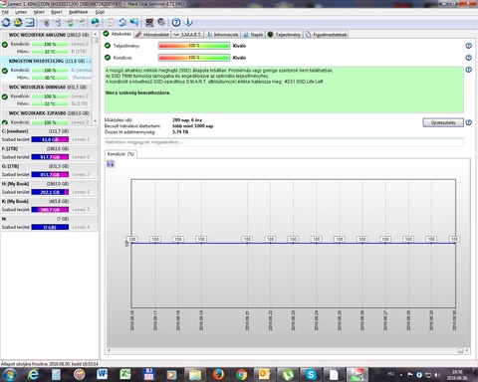
Task: Open Skype from the Windows taskbar
Action: pos(311,375)
